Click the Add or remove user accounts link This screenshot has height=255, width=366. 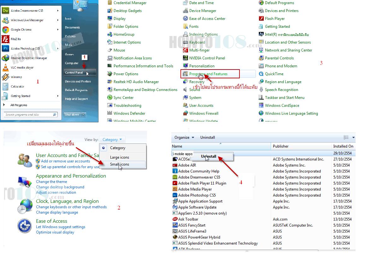click(65, 161)
